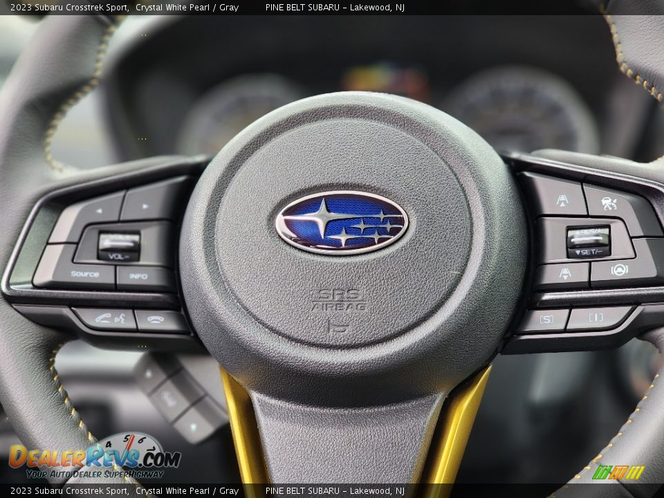Click top caption '2023 Subaru Crosstrek Sport'
The image size is (664, 498).
pyautogui.click(x=70, y=7)
